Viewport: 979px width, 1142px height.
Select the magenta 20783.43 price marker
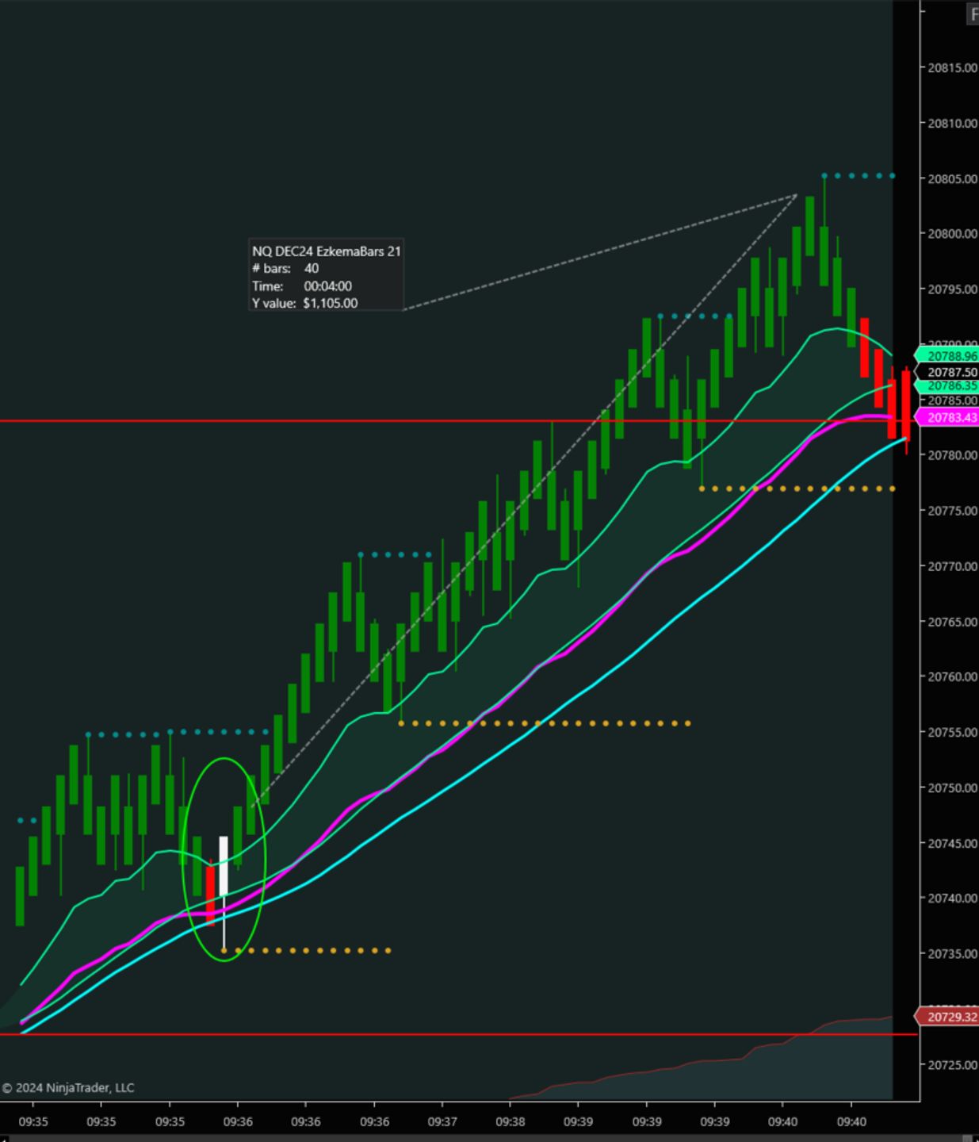(947, 417)
